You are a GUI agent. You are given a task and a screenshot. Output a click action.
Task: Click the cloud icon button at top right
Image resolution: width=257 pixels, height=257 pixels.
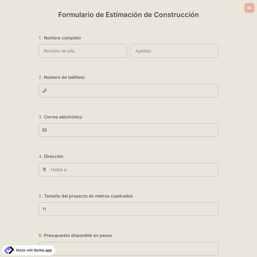pyautogui.click(x=249, y=8)
